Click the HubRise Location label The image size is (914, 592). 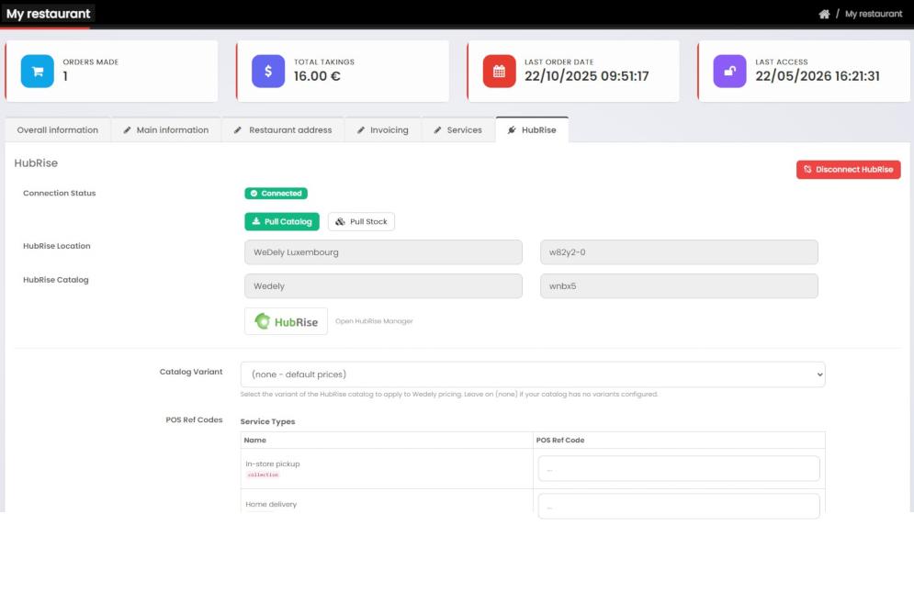pos(57,246)
